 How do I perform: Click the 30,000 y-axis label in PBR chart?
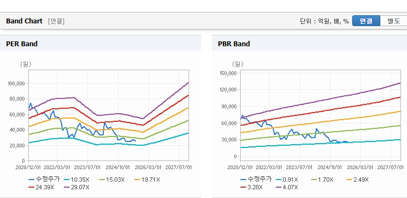click(x=229, y=140)
